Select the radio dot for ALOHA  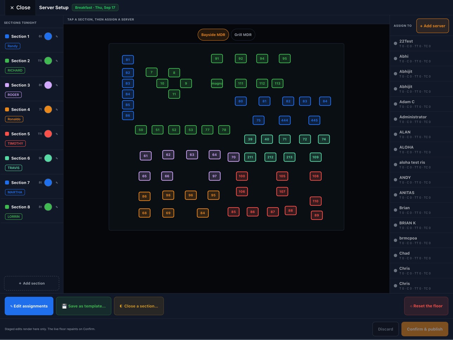[395, 150]
